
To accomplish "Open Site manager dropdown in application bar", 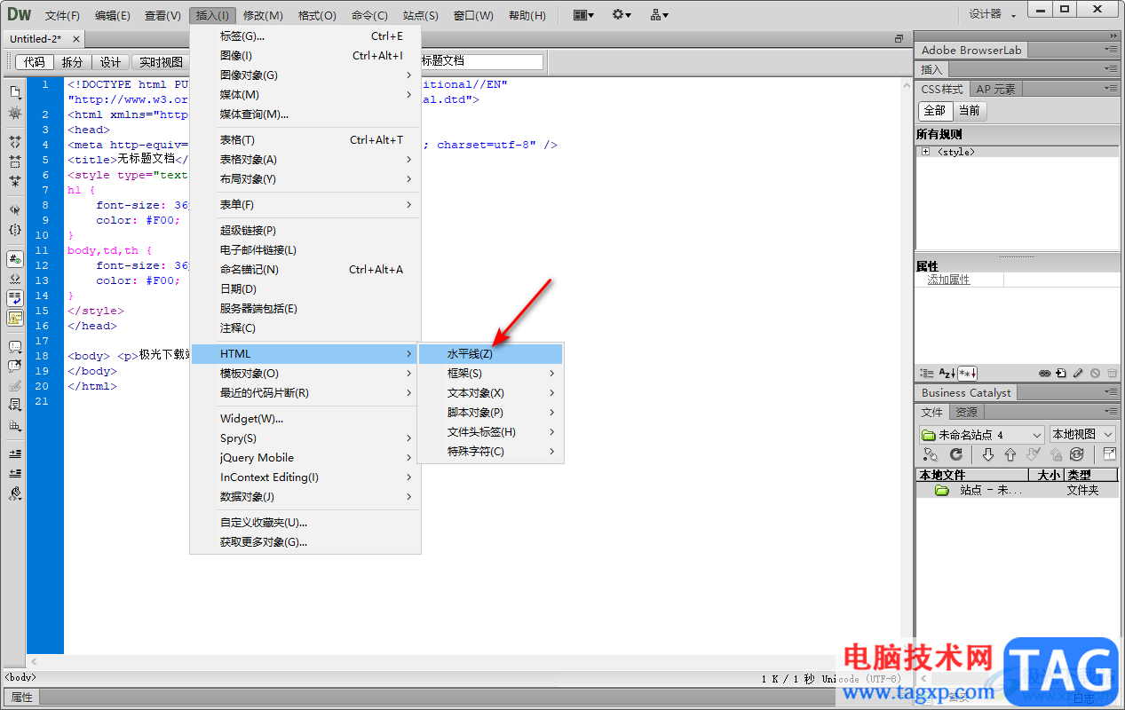I will 659,15.
